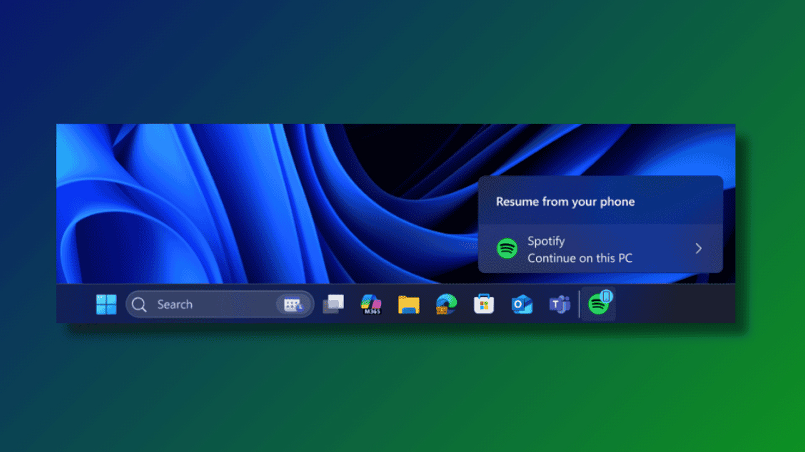805x452 pixels.
Task: Open Microsoft Store from taskbar
Action: tap(484, 304)
